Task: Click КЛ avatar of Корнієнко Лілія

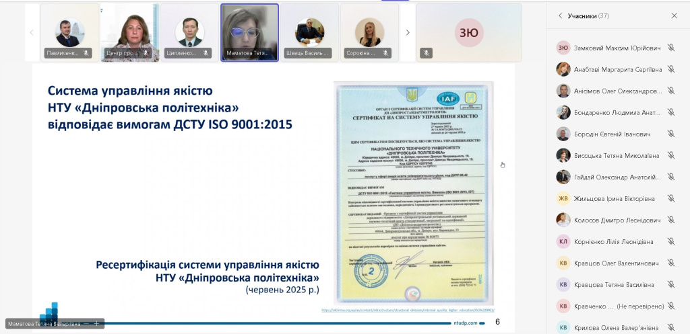Action: click(x=563, y=241)
